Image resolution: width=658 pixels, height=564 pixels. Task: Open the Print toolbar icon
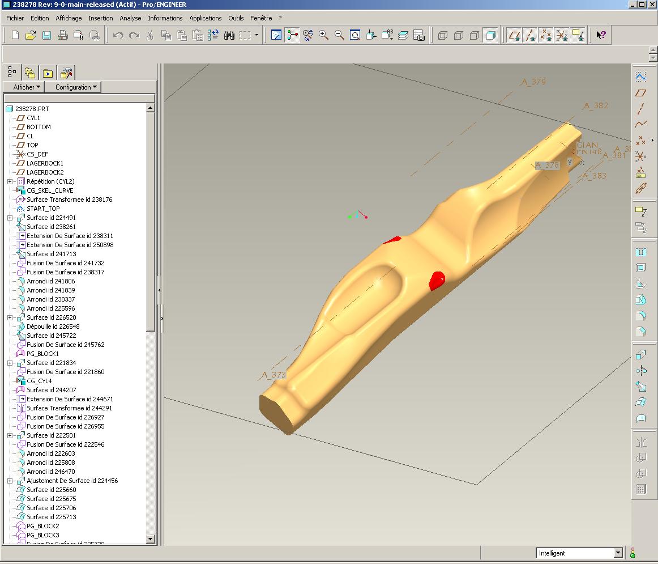pos(63,35)
